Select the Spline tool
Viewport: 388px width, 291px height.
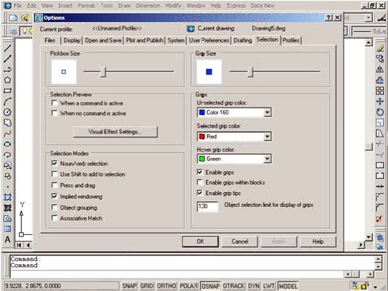tap(7, 133)
